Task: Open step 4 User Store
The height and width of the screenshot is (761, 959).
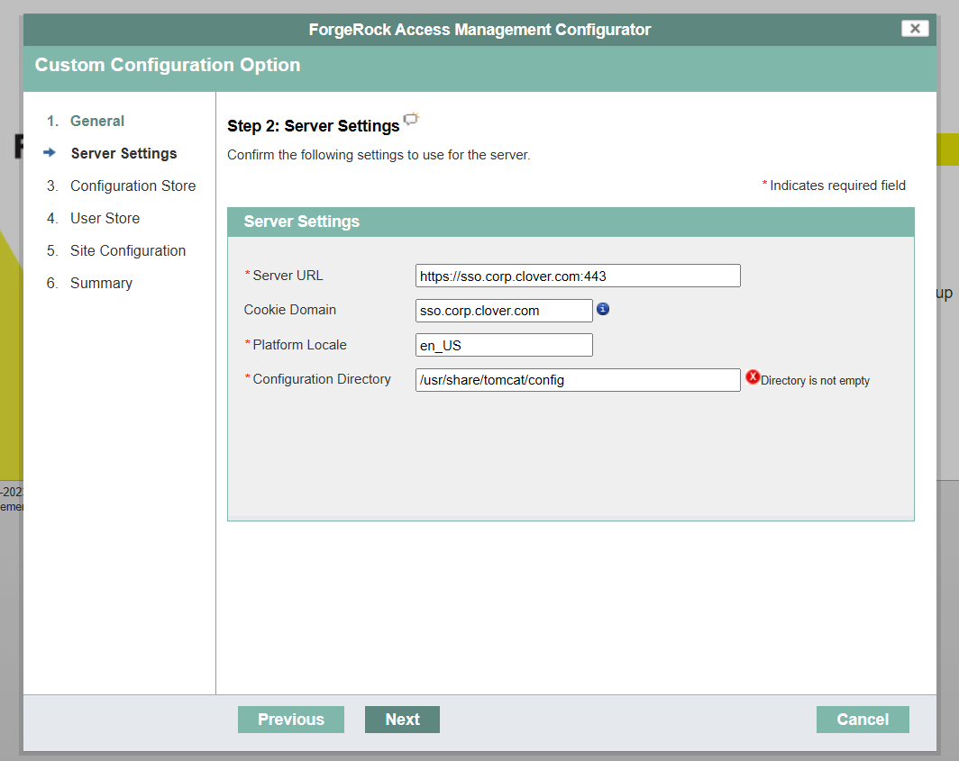Action: click(x=105, y=218)
